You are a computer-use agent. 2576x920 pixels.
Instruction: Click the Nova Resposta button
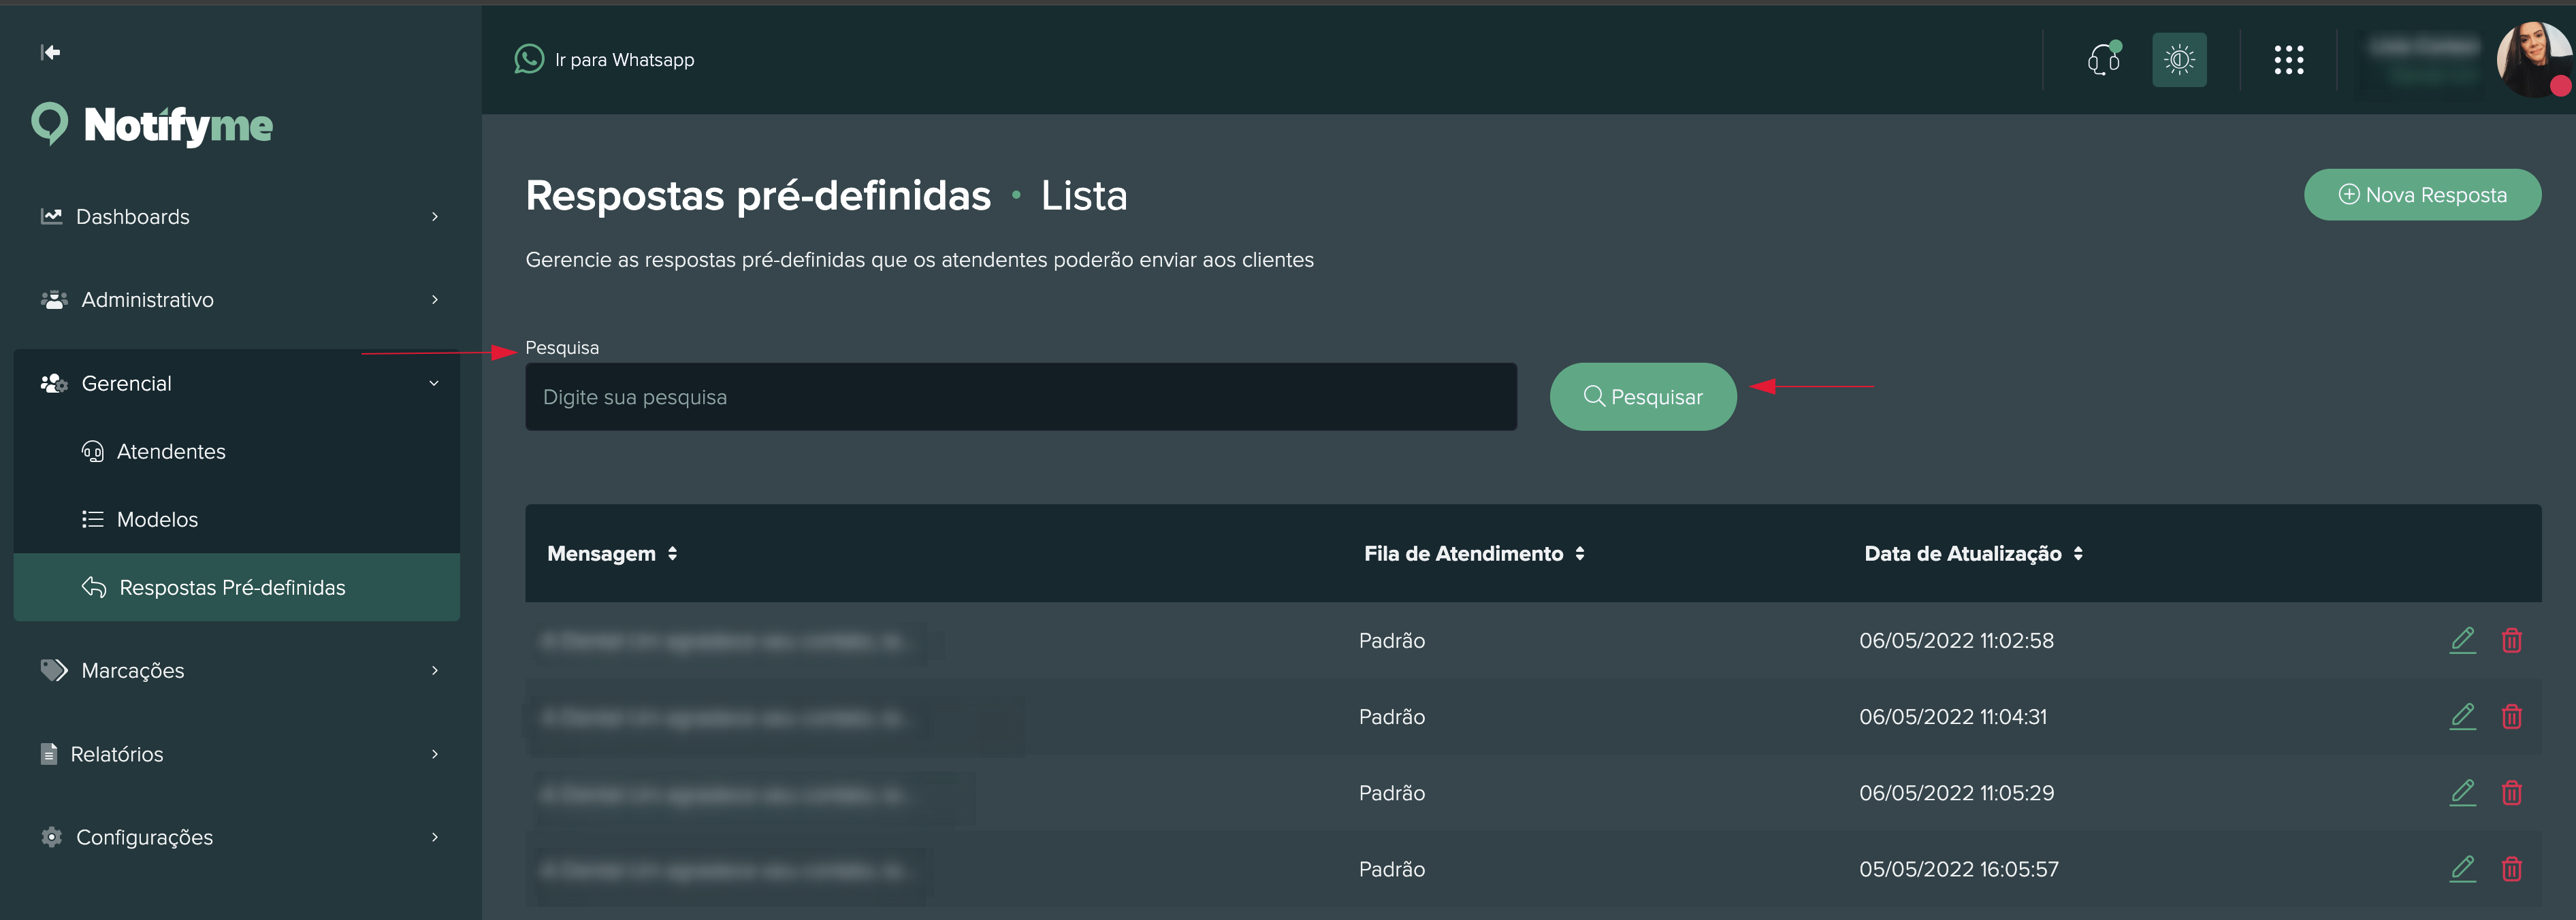click(x=2422, y=195)
